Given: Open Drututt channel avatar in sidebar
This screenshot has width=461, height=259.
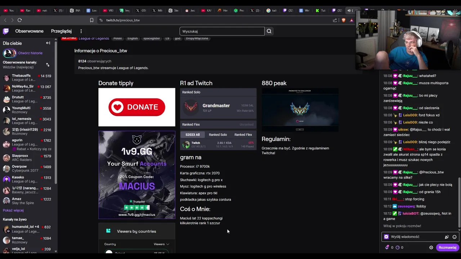Looking at the screenshot, I should tap(6, 99).
